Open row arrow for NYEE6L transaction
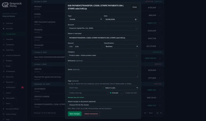 [160, 15]
